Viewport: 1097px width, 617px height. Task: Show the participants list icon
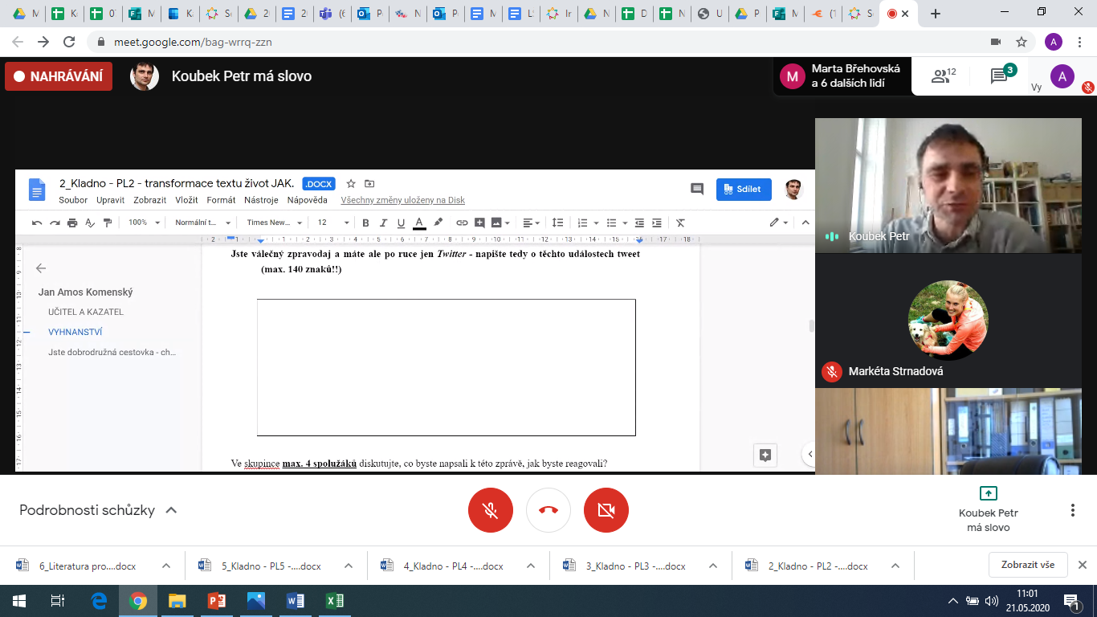[940, 76]
